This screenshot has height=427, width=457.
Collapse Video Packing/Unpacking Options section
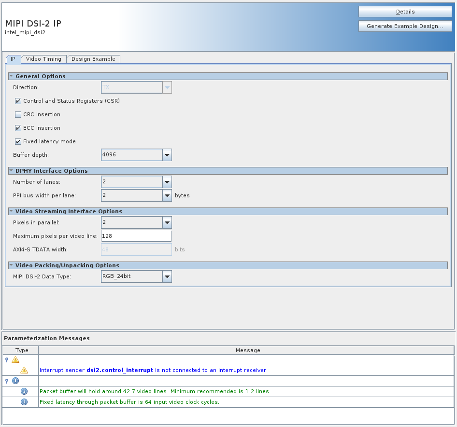pyautogui.click(x=11, y=265)
